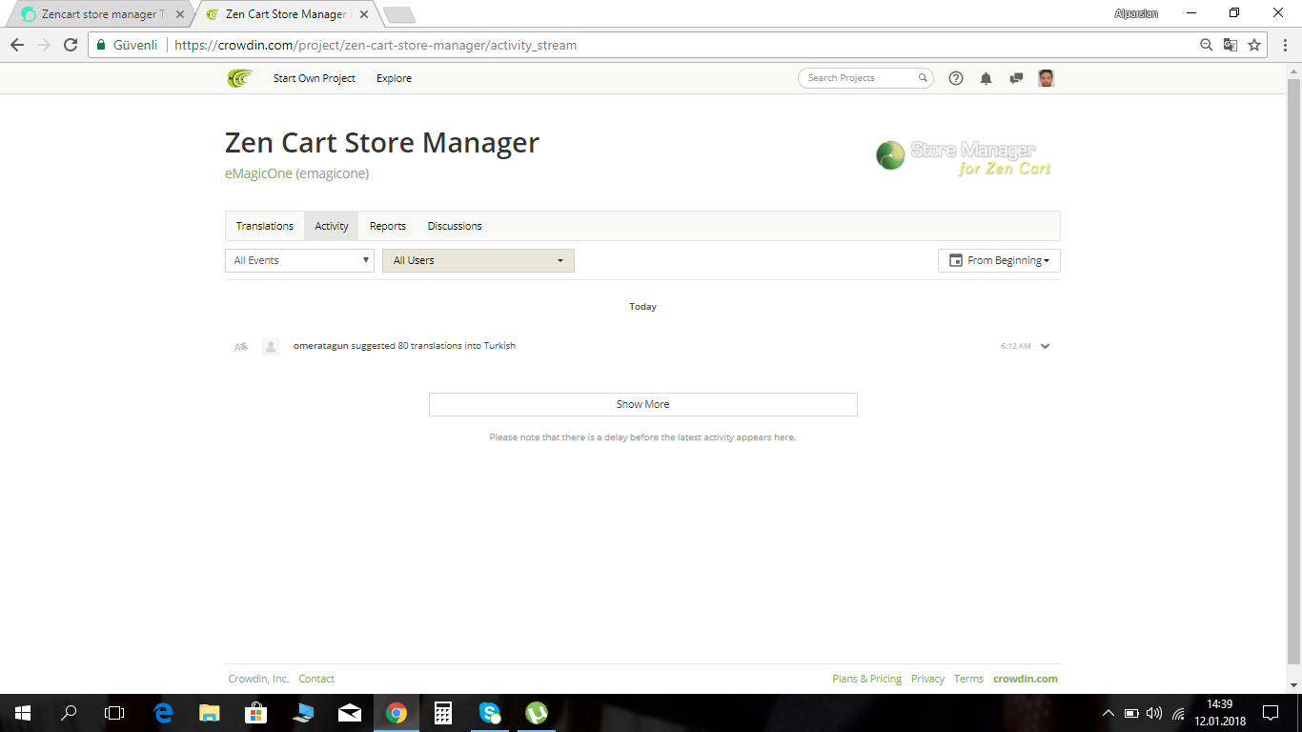The image size is (1302, 732).
Task: Click omeratagun's avatar placeholder
Action: pyautogui.click(x=271, y=347)
